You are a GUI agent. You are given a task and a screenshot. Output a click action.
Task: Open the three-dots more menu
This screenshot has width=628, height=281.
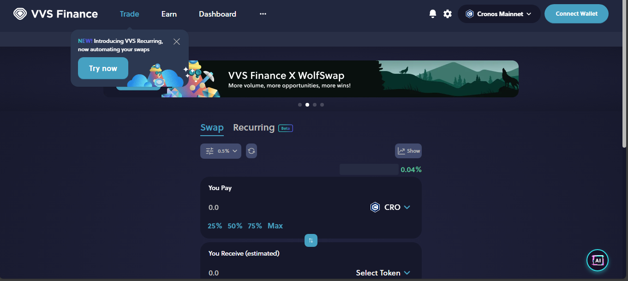click(x=263, y=14)
